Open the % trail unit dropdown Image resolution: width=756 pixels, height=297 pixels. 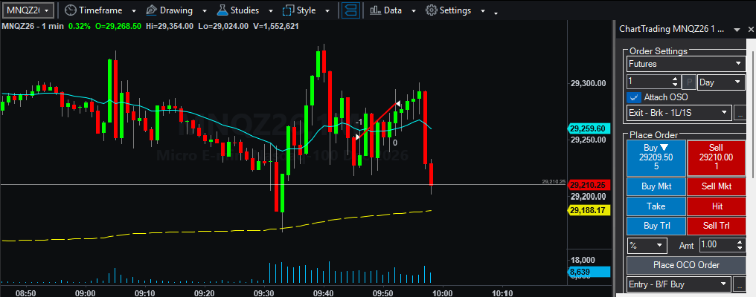[x=647, y=245]
